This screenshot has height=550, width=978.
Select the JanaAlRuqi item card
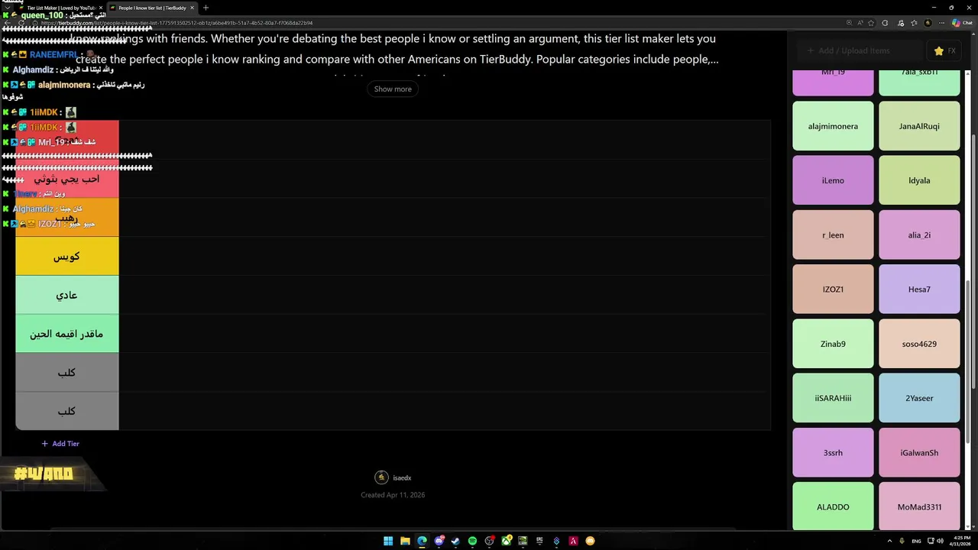point(919,126)
